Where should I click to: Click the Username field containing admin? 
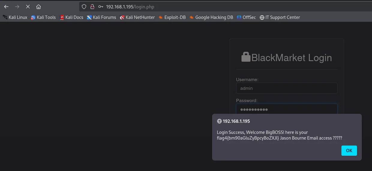coord(286,88)
